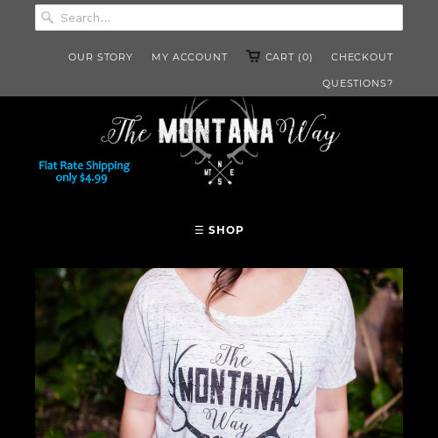Open the Questions? page
The width and height of the screenshot is (438, 438).
pos(357,83)
